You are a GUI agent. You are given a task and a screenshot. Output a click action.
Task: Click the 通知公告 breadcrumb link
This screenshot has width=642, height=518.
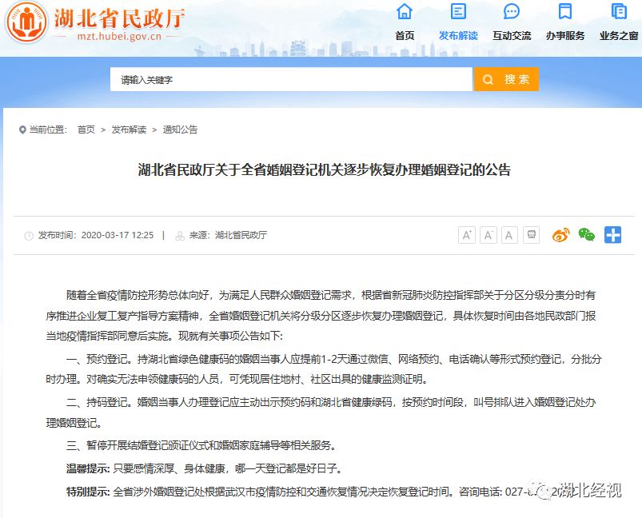click(x=180, y=129)
